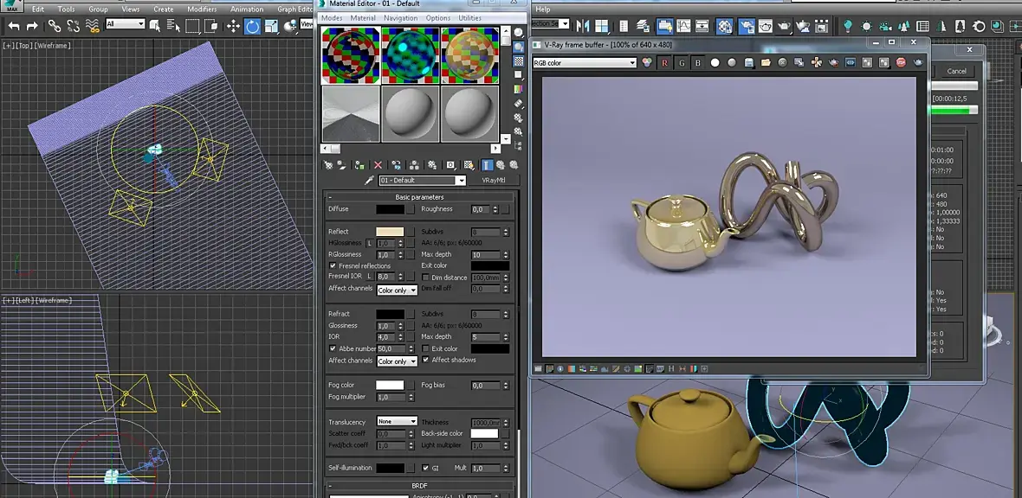Open the Modifiers menu
The image size is (1022, 498).
tap(202, 9)
